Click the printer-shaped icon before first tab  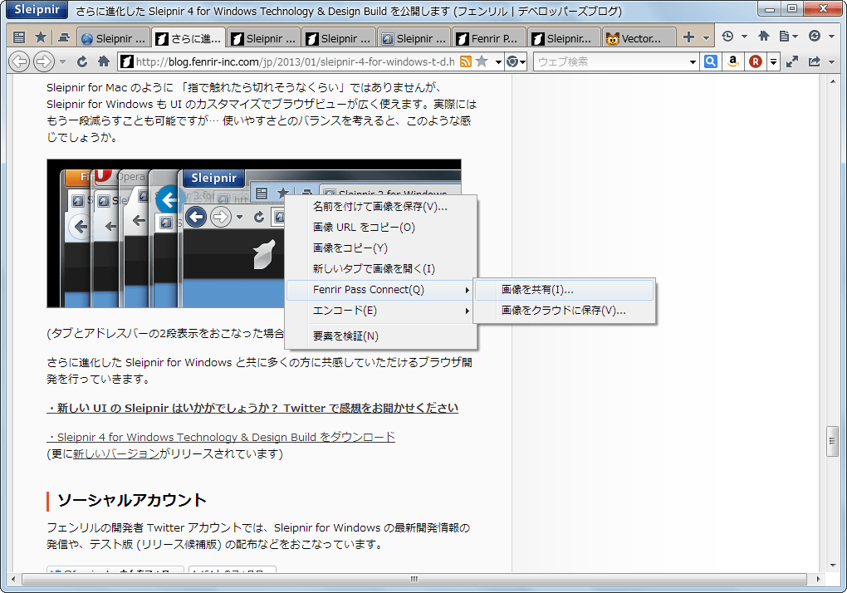64,37
